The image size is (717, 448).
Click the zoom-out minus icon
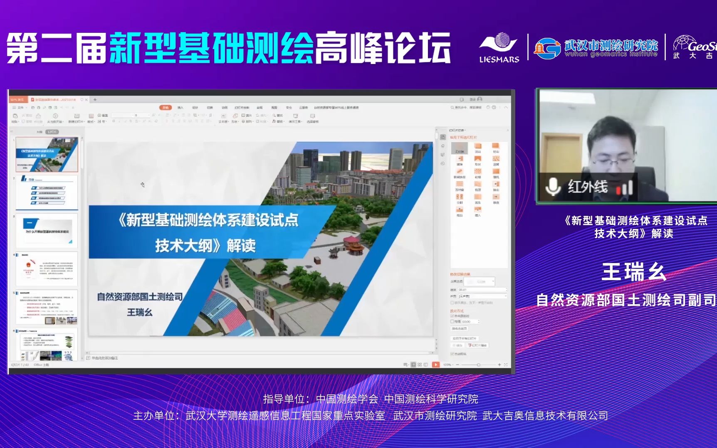pyautogui.click(x=457, y=364)
